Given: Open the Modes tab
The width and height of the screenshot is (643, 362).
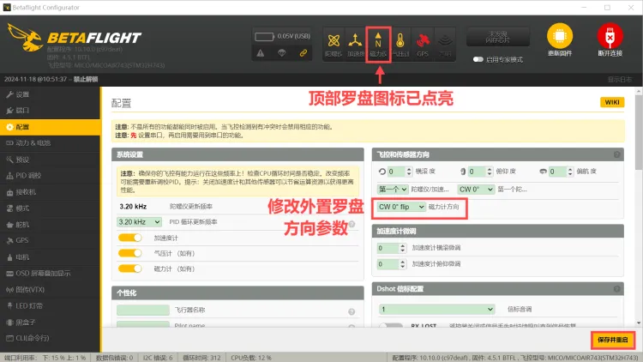Looking at the screenshot, I should [50, 208].
